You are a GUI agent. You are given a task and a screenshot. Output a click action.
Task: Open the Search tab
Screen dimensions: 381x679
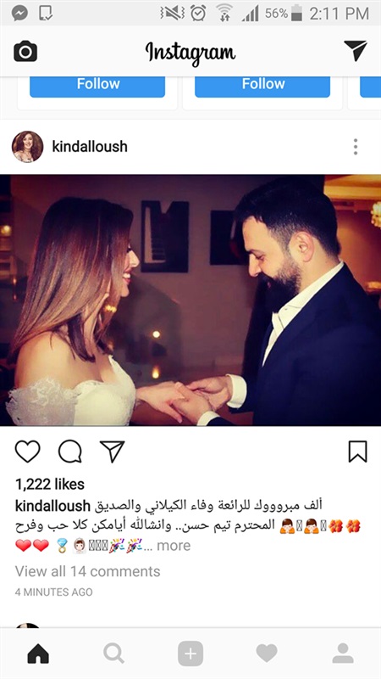[114, 654]
